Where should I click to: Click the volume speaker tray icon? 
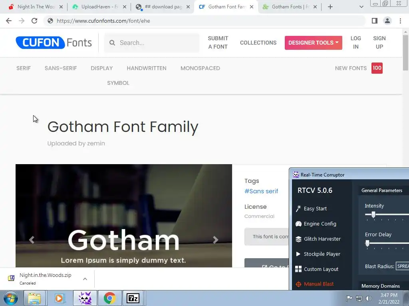[x=369, y=298]
